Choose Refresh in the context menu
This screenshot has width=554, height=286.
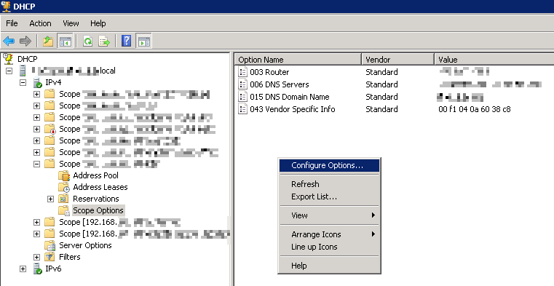tap(329, 184)
